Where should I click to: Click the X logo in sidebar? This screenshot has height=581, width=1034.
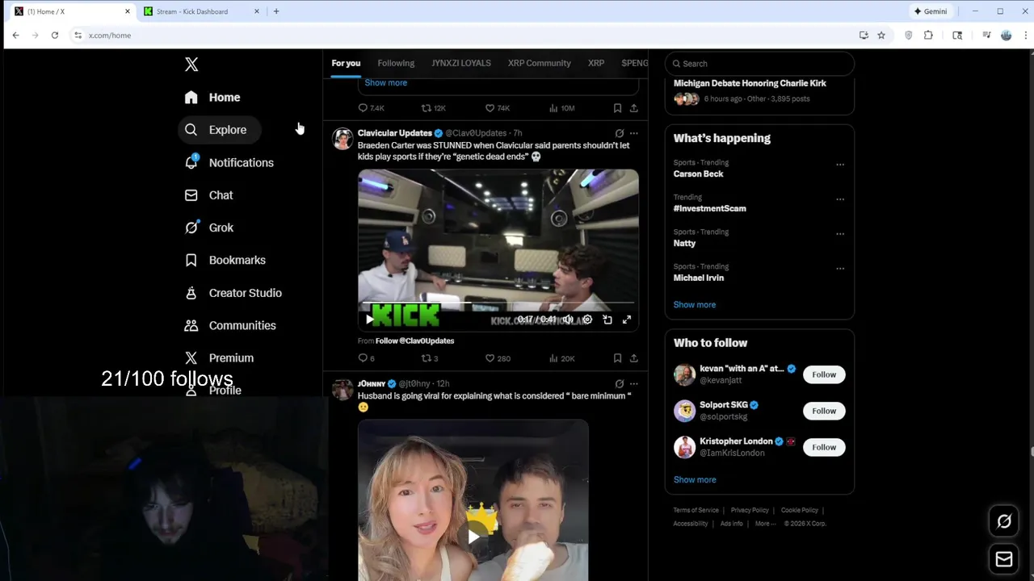[x=191, y=65]
